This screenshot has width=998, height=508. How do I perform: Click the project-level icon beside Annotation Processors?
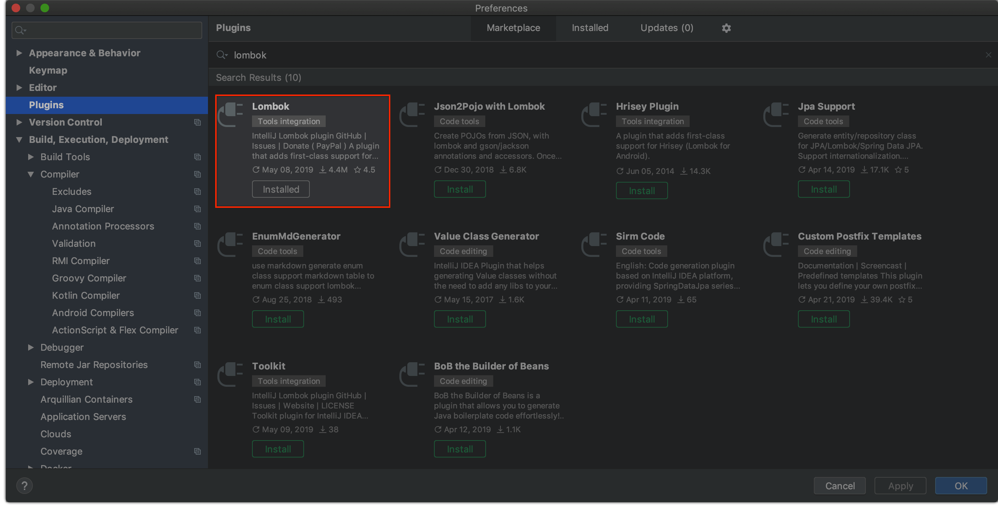[x=197, y=226]
